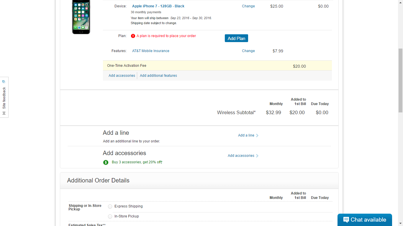This screenshot has height=226, width=403.
Task: Select Express Shipping option
Action: pyautogui.click(x=110, y=206)
